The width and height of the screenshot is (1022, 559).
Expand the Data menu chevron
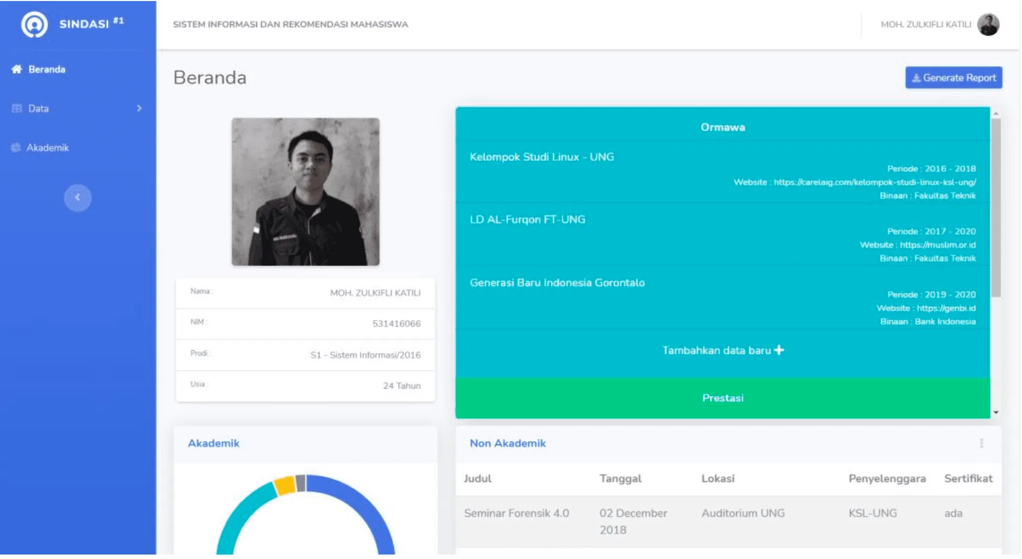click(139, 108)
